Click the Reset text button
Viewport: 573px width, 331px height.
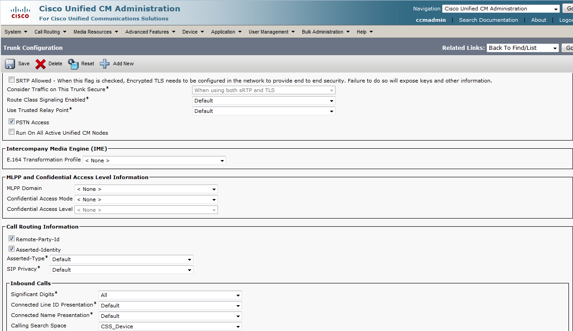click(88, 64)
